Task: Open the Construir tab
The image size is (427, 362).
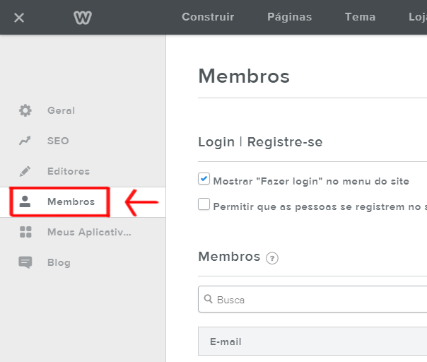Action: (x=208, y=17)
